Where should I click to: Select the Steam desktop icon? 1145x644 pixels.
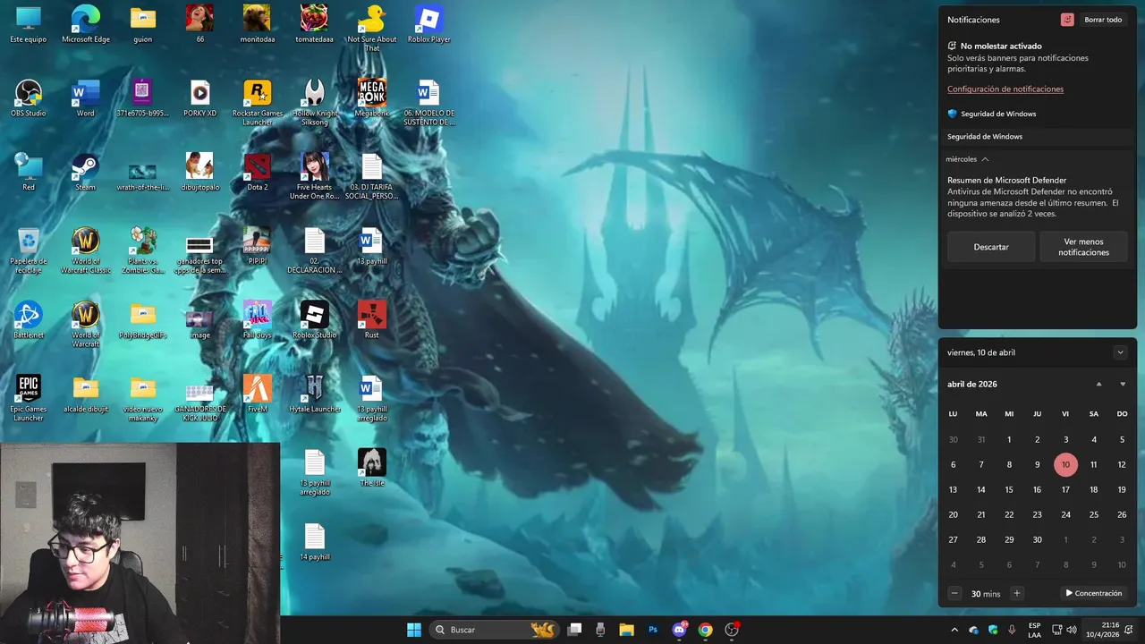[x=86, y=172]
